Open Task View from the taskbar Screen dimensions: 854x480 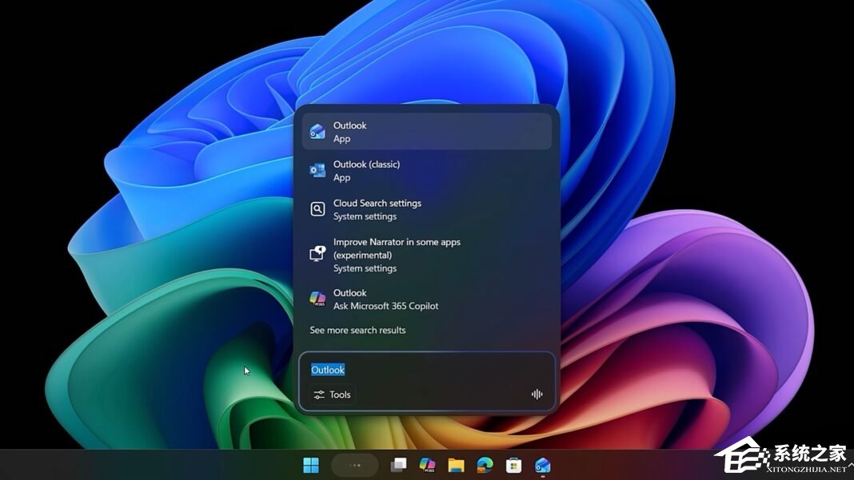(x=398, y=466)
